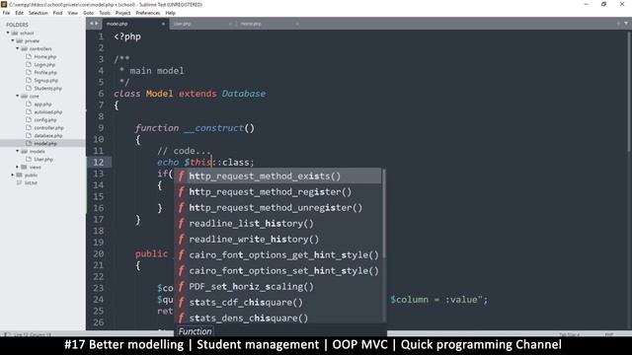Expand the views folder
632x355 pixels.
point(18,167)
